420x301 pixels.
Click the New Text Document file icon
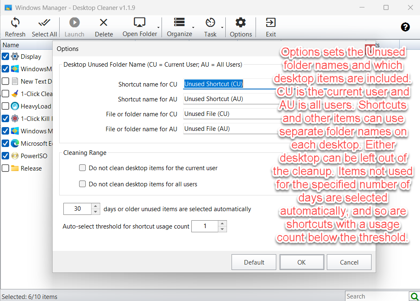pyautogui.click(x=15, y=81)
